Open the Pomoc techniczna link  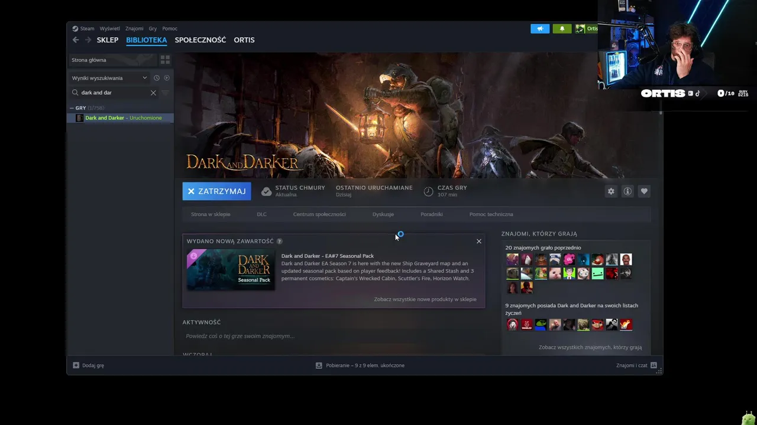pos(491,214)
